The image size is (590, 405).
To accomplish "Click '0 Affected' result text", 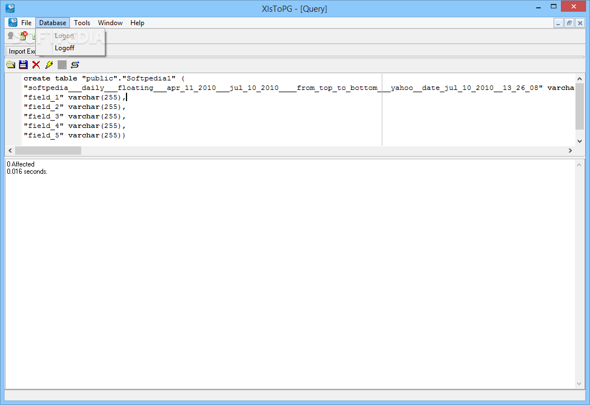I will 21,164.
